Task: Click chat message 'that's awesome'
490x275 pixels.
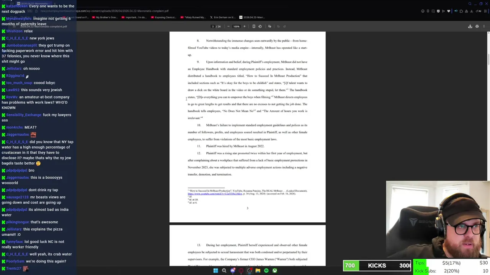Action: [x=44, y=222]
